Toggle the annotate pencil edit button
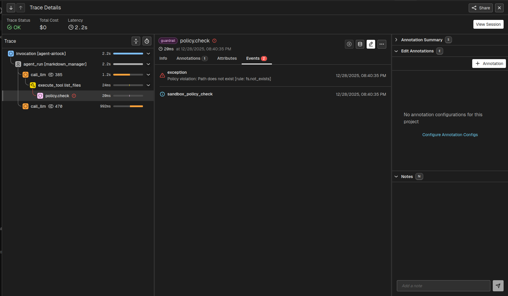Screen dimensions: 508x296 (371, 44)
